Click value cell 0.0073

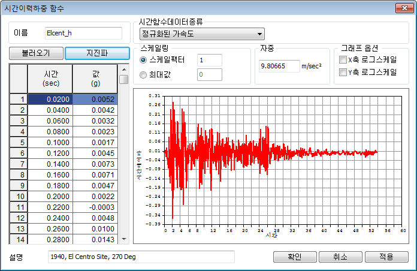95,164
